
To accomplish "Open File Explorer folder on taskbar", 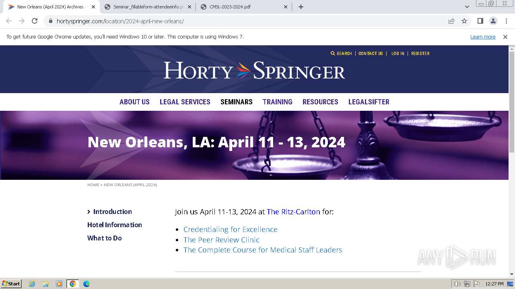I will [x=45, y=284].
